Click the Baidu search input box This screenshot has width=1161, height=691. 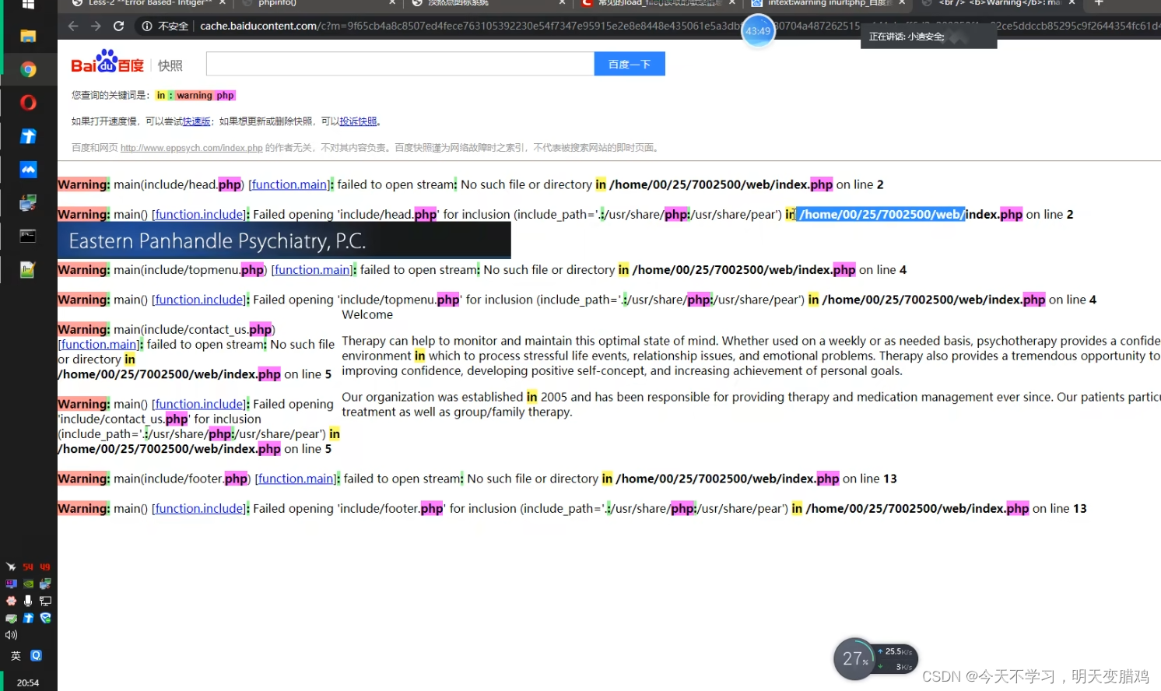tap(400, 64)
